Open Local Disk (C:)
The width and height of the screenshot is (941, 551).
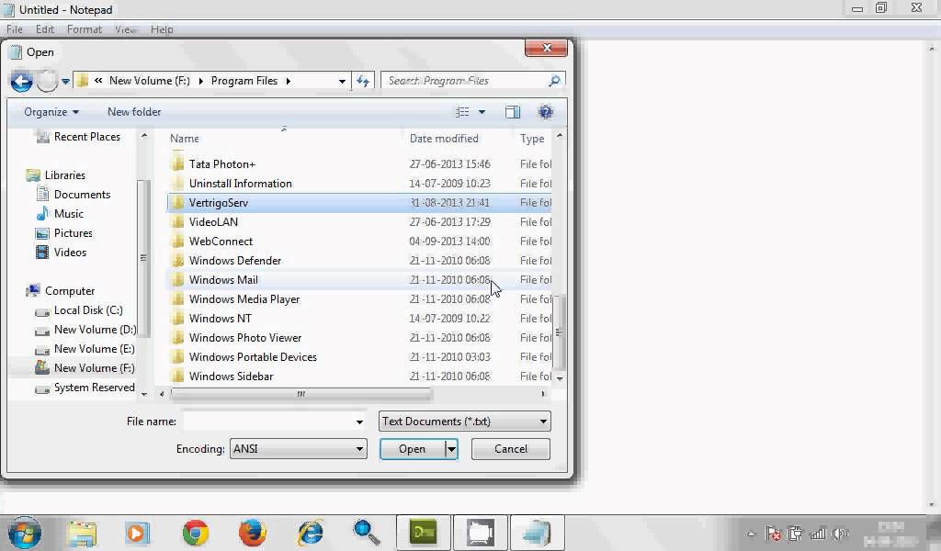[x=79, y=310]
